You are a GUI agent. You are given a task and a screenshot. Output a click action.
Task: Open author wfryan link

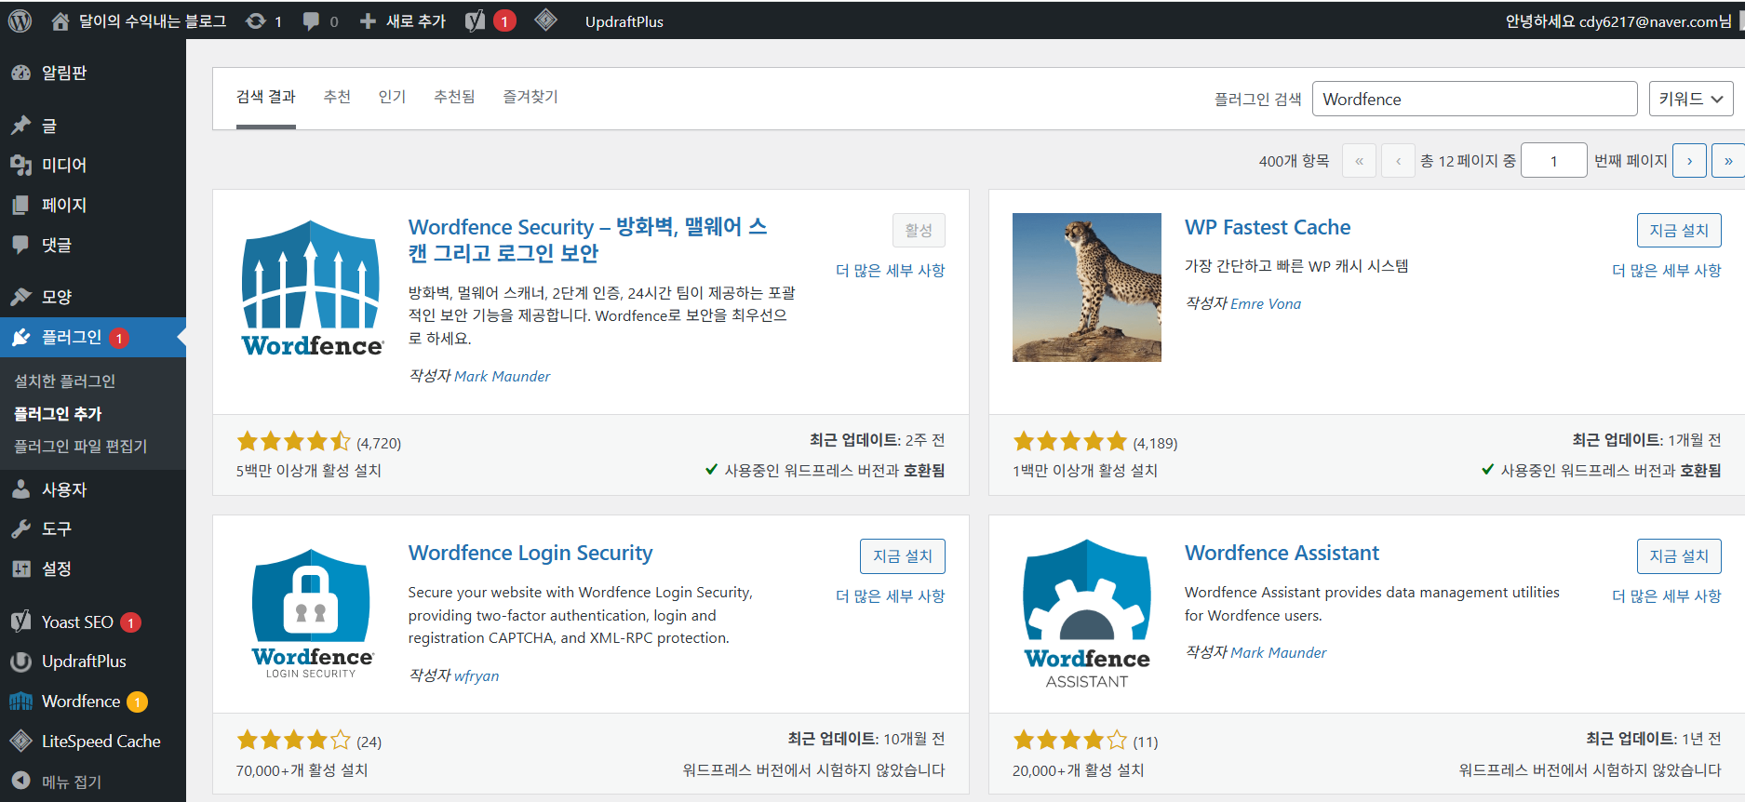[477, 676]
